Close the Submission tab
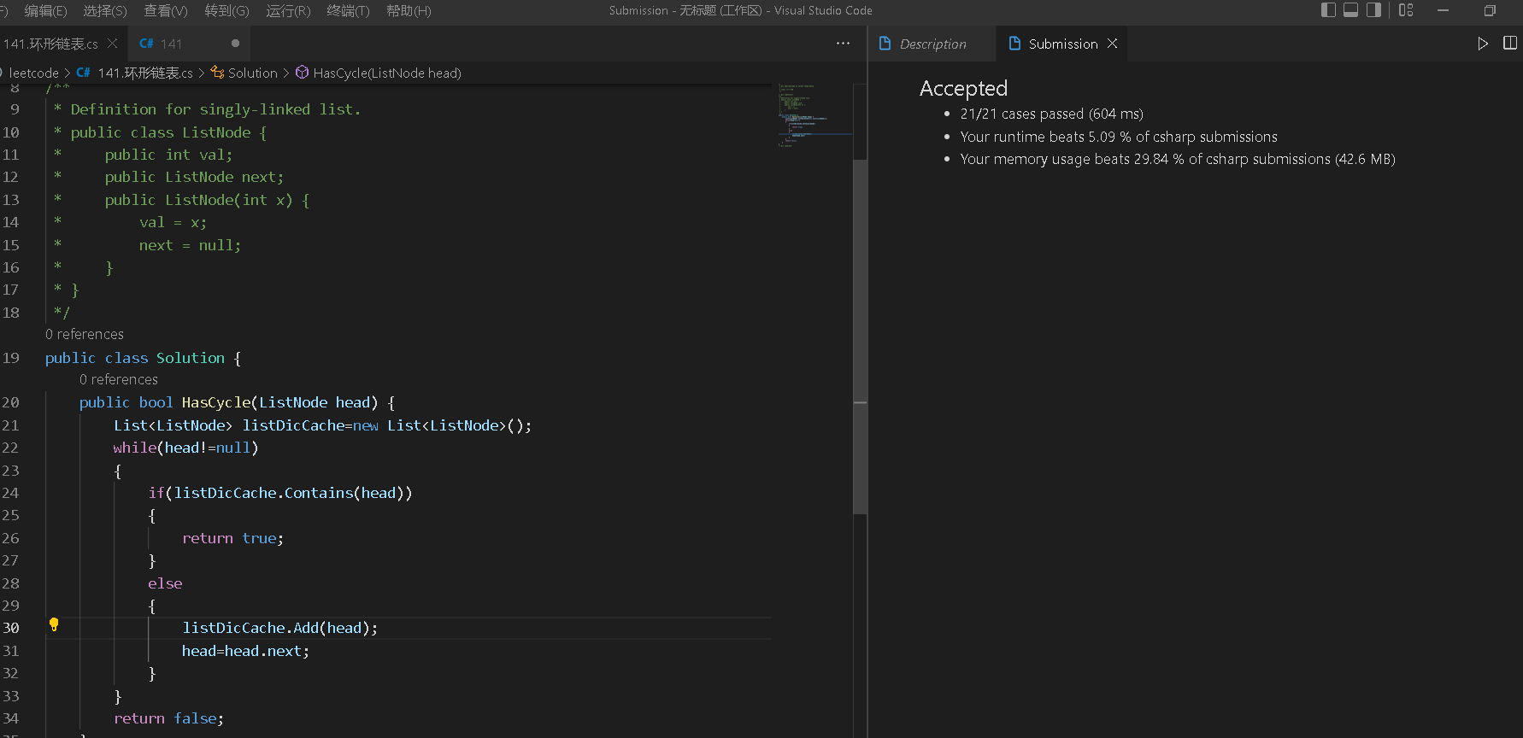The height and width of the screenshot is (738, 1523). [1112, 44]
